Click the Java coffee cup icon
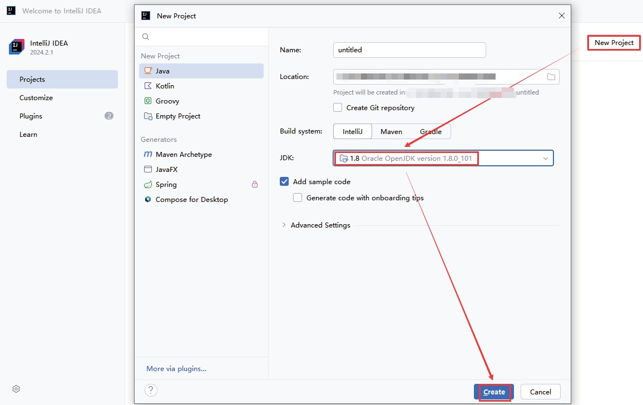 coord(148,71)
